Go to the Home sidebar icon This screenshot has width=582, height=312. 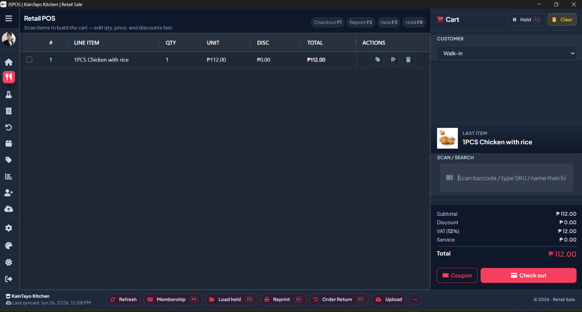coord(9,62)
